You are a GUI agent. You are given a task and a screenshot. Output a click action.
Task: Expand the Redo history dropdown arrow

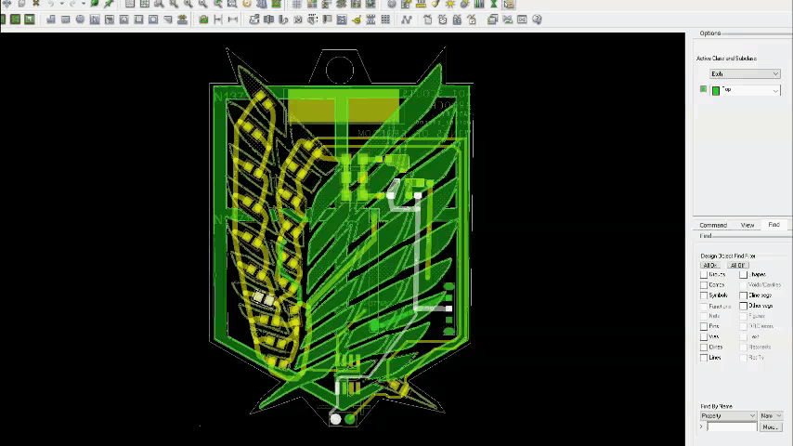pos(84,4)
